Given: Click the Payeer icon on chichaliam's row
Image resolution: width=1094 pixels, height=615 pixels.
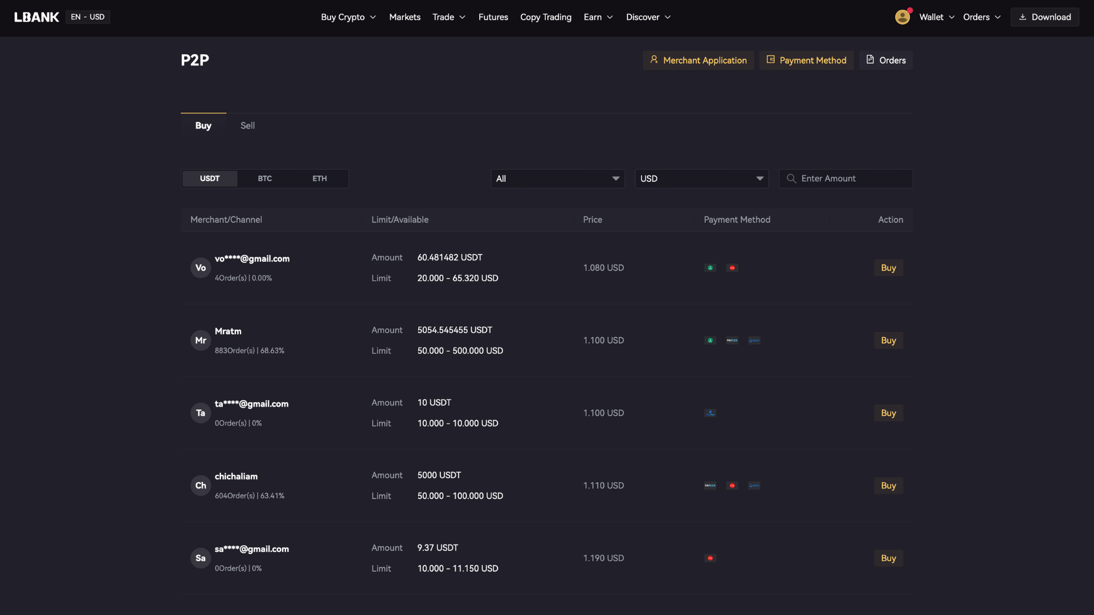Looking at the screenshot, I should 710,485.
